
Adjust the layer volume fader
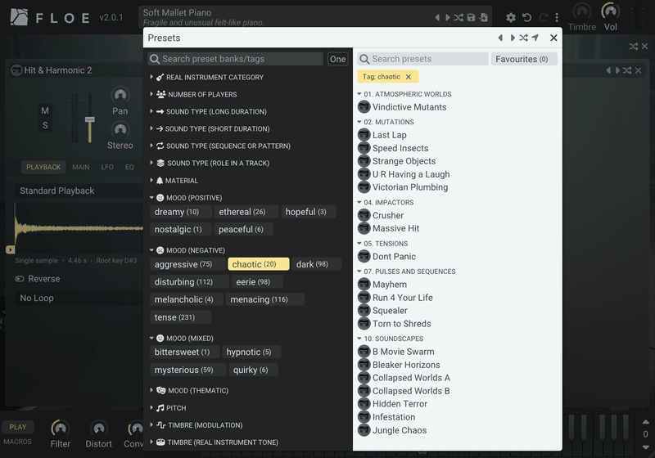(90, 120)
